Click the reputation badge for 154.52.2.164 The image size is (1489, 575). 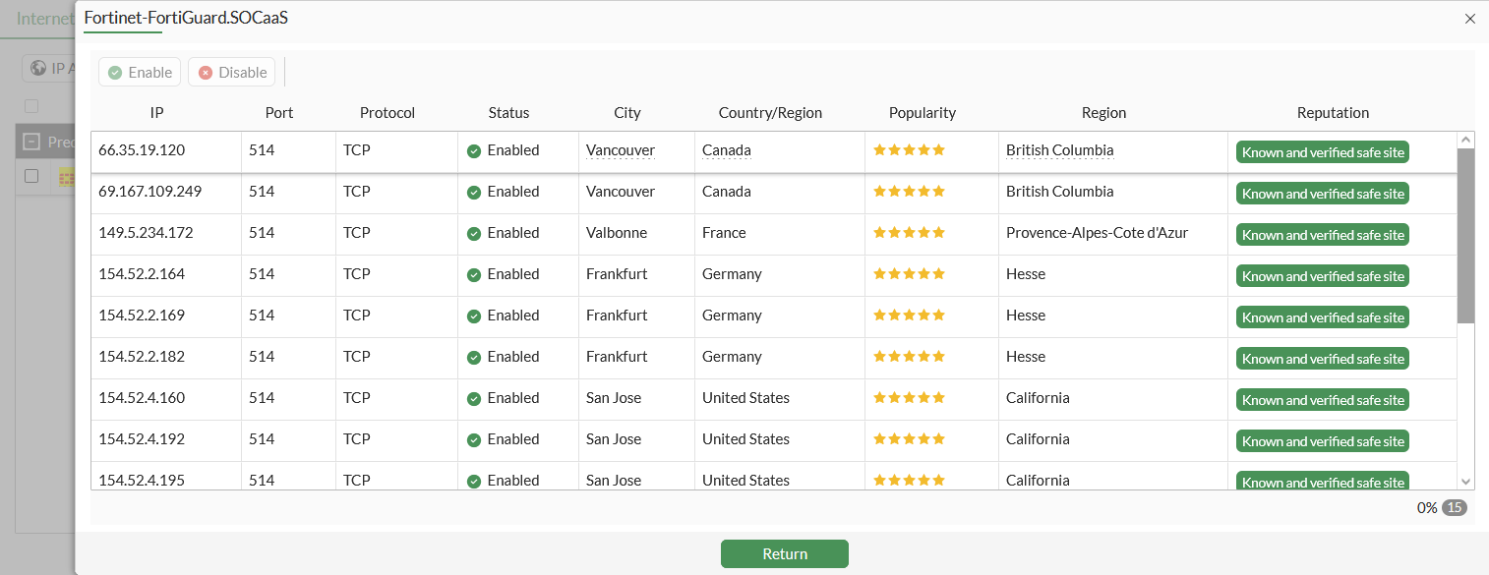pyautogui.click(x=1322, y=276)
